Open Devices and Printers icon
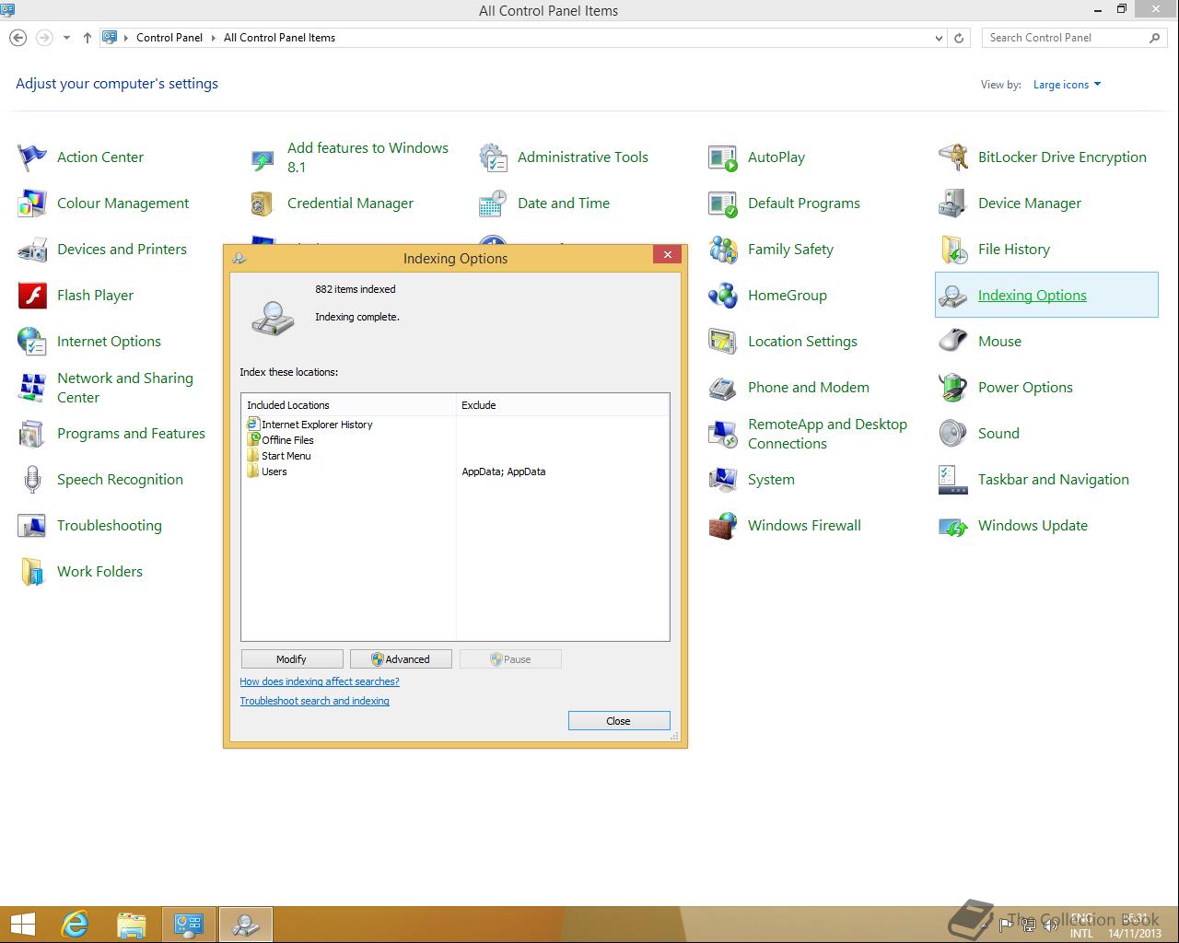 [x=32, y=250]
